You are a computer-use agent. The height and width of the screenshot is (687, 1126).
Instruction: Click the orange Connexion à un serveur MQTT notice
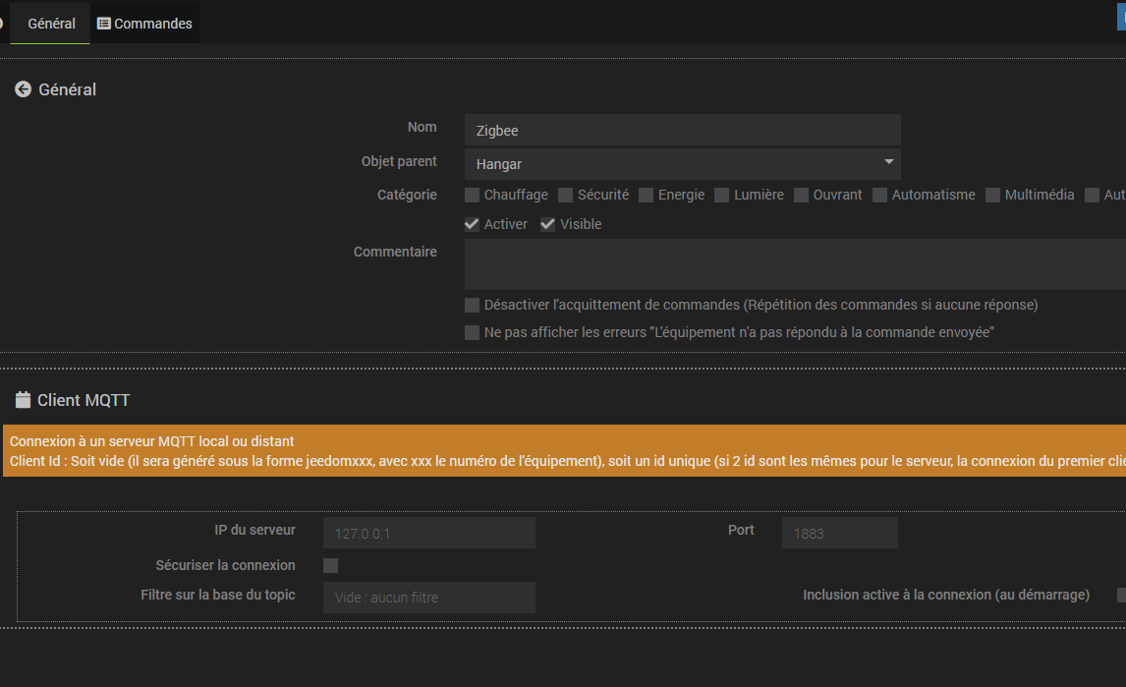(x=564, y=450)
